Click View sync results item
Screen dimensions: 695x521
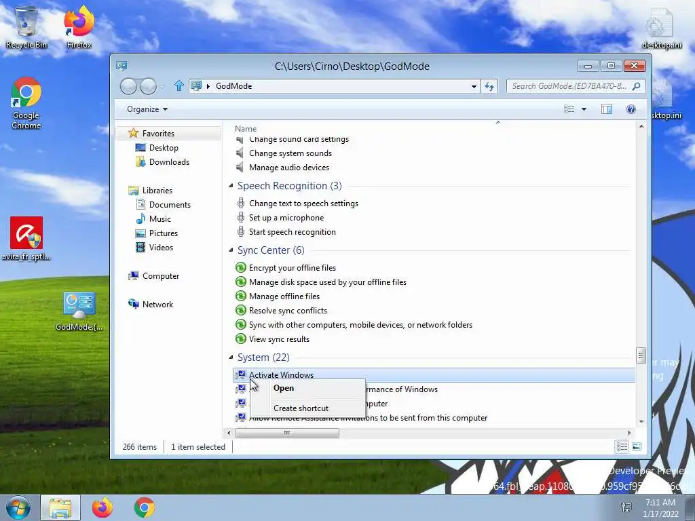click(x=279, y=339)
